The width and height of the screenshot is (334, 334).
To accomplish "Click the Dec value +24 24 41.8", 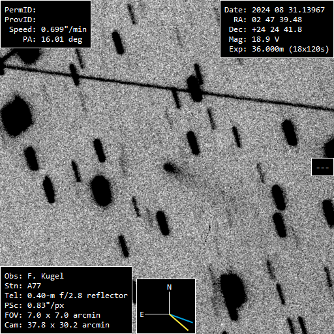I will pos(277,29).
